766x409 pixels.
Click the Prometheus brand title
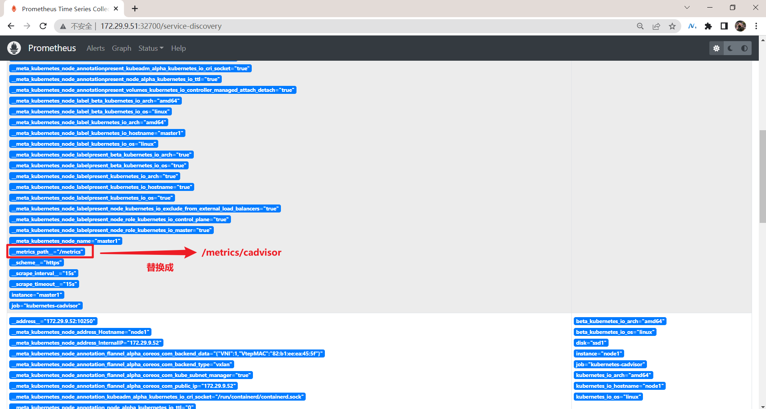52,48
